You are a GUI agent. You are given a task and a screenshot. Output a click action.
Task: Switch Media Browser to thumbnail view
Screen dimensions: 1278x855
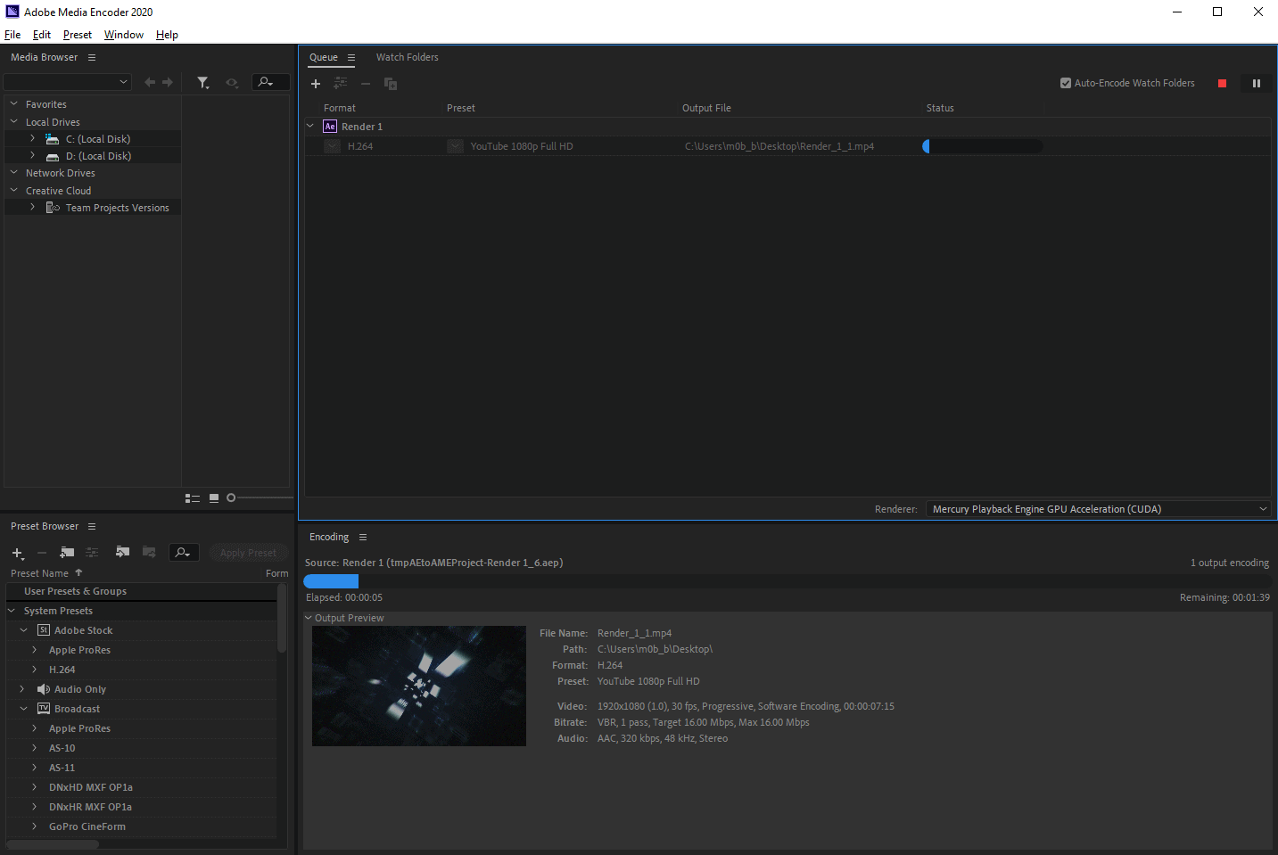tap(214, 498)
